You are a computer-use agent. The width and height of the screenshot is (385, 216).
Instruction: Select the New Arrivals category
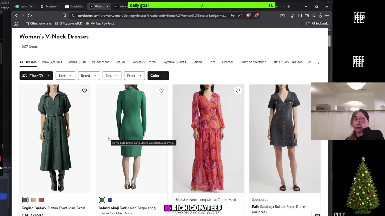pos(52,62)
